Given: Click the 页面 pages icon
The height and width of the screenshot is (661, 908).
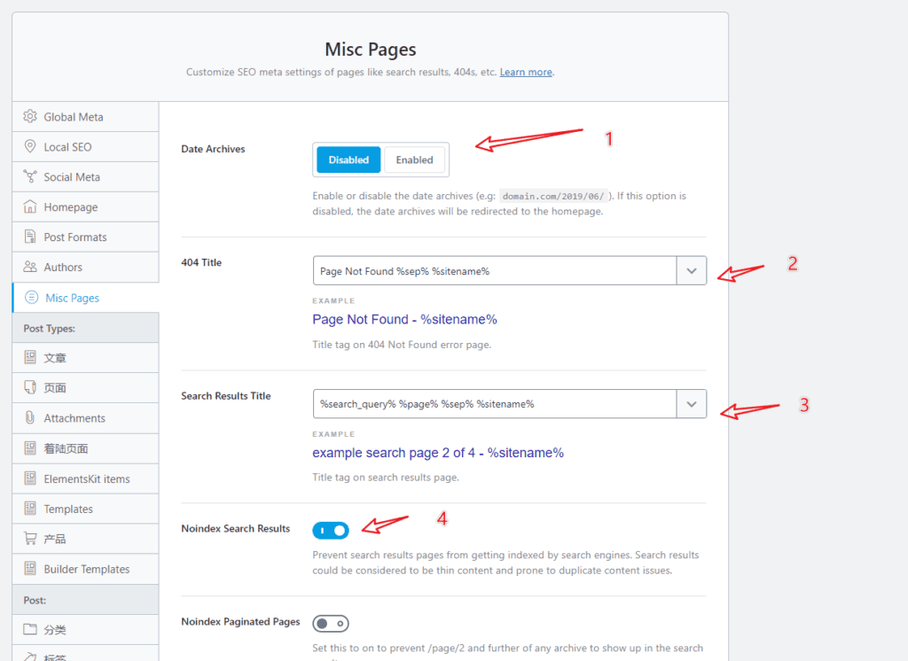Looking at the screenshot, I should click(30, 388).
